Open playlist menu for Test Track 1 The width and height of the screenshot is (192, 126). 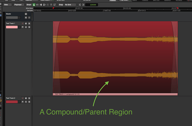[23, 27]
